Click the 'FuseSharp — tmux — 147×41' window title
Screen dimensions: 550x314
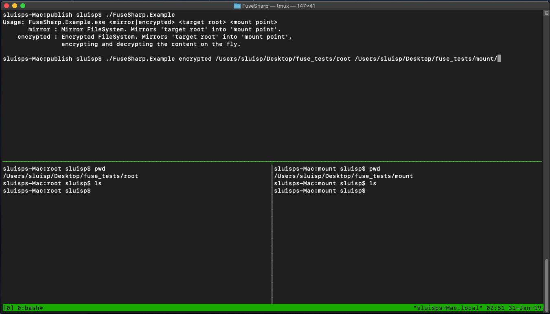click(x=279, y=6)
